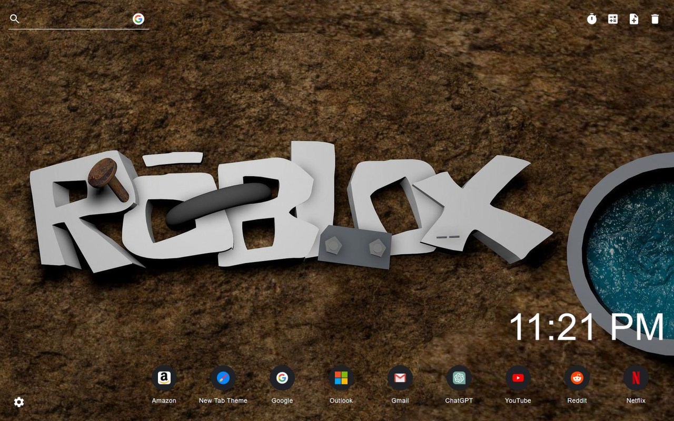Open the Netflix shortcut icon
Image resolution: width=674 pixels, height=421 pixels.
click(636, 378)
